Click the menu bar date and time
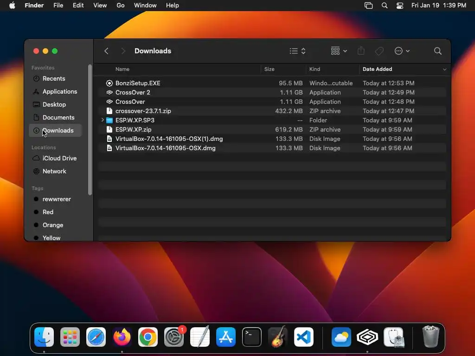This screenshot has height=356, width=475. coord(439,6)
